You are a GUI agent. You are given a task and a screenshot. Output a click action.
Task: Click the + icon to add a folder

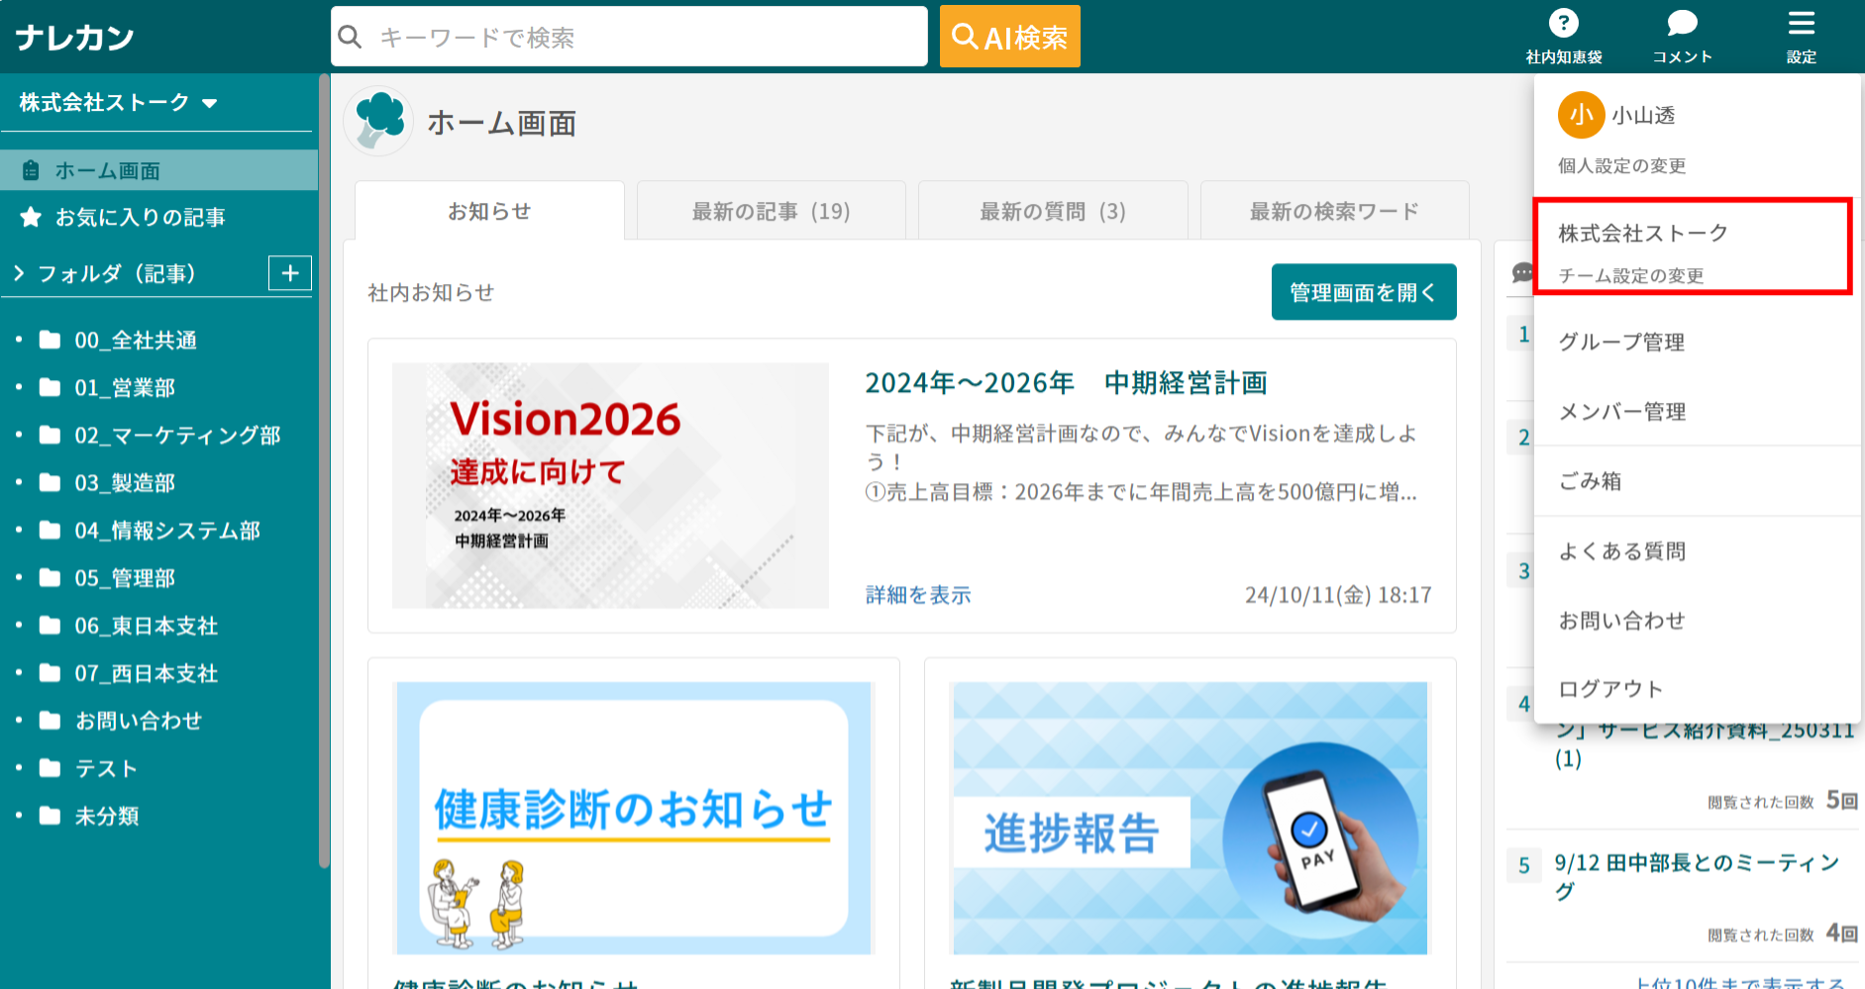(x=289, y=273)
